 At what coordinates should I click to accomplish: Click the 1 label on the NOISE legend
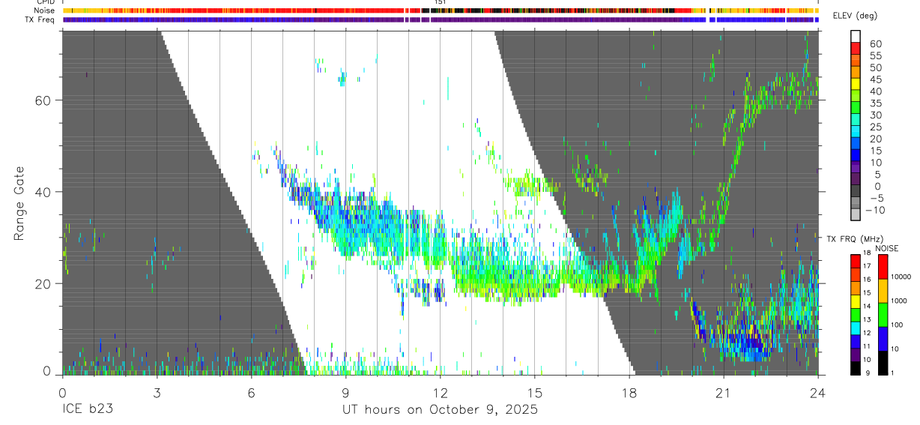[x=892, y=373]
